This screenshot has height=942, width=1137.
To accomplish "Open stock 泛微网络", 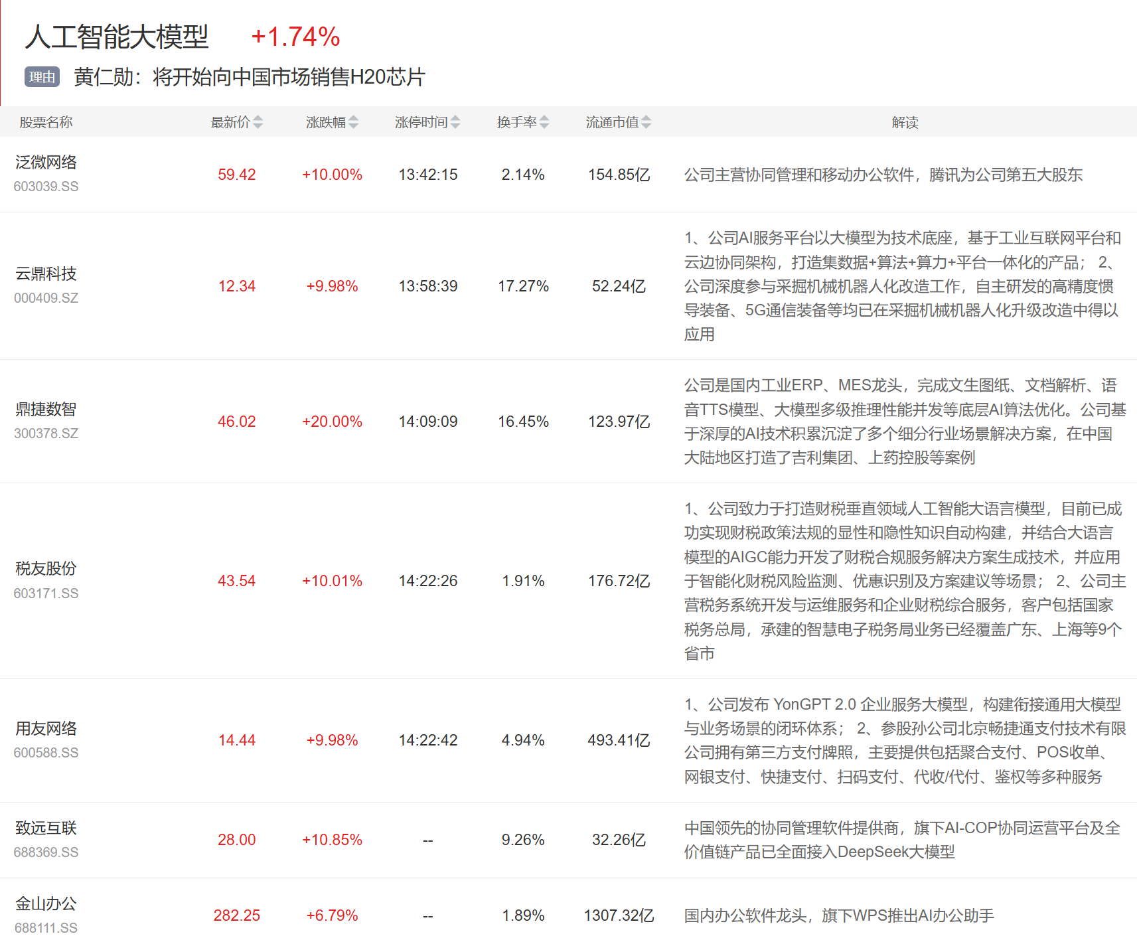I will click(x=46, y=162).
